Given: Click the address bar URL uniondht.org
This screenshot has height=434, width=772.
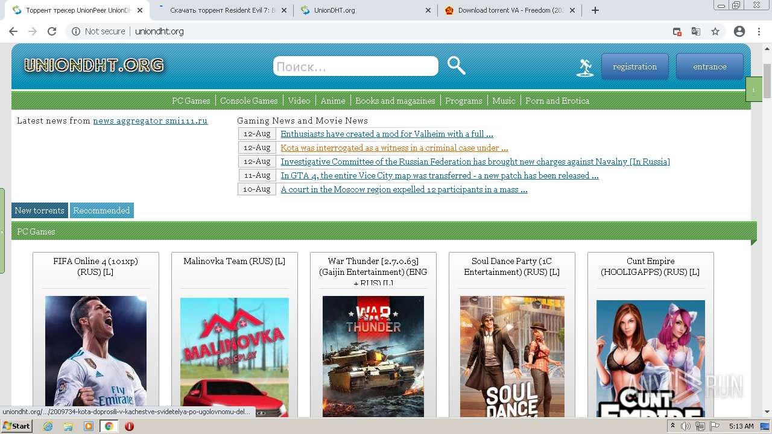Looking at the screenshot, I should [x=159, y=31].
